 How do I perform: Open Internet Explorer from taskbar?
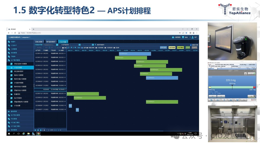point(24,134)
